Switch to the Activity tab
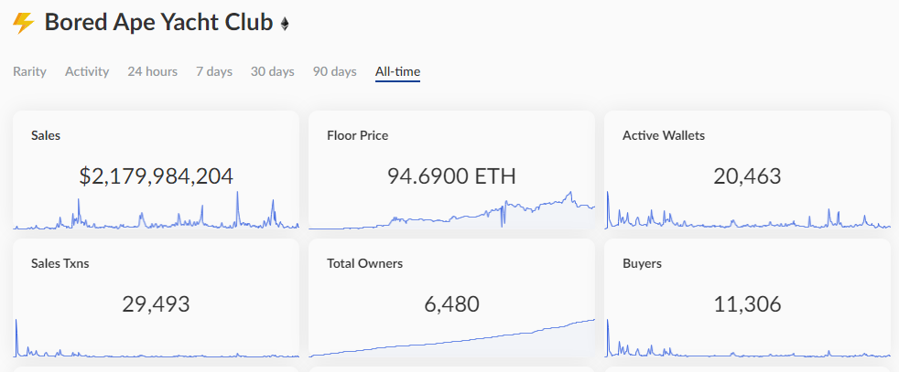Screen dimensions: 899x372 (87, 71)
